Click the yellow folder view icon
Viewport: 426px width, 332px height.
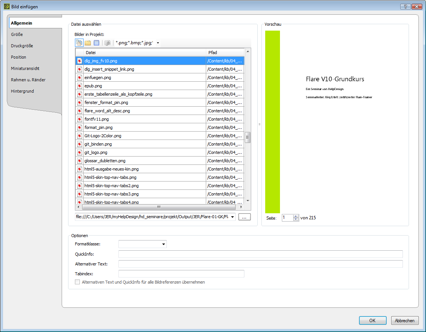(88, 43)
